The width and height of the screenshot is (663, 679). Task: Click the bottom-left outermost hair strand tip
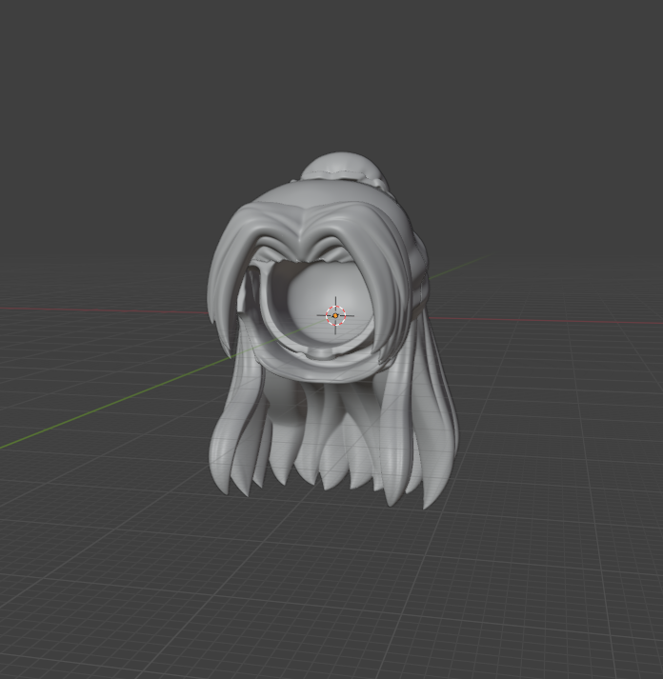click(x=222, y=486)
